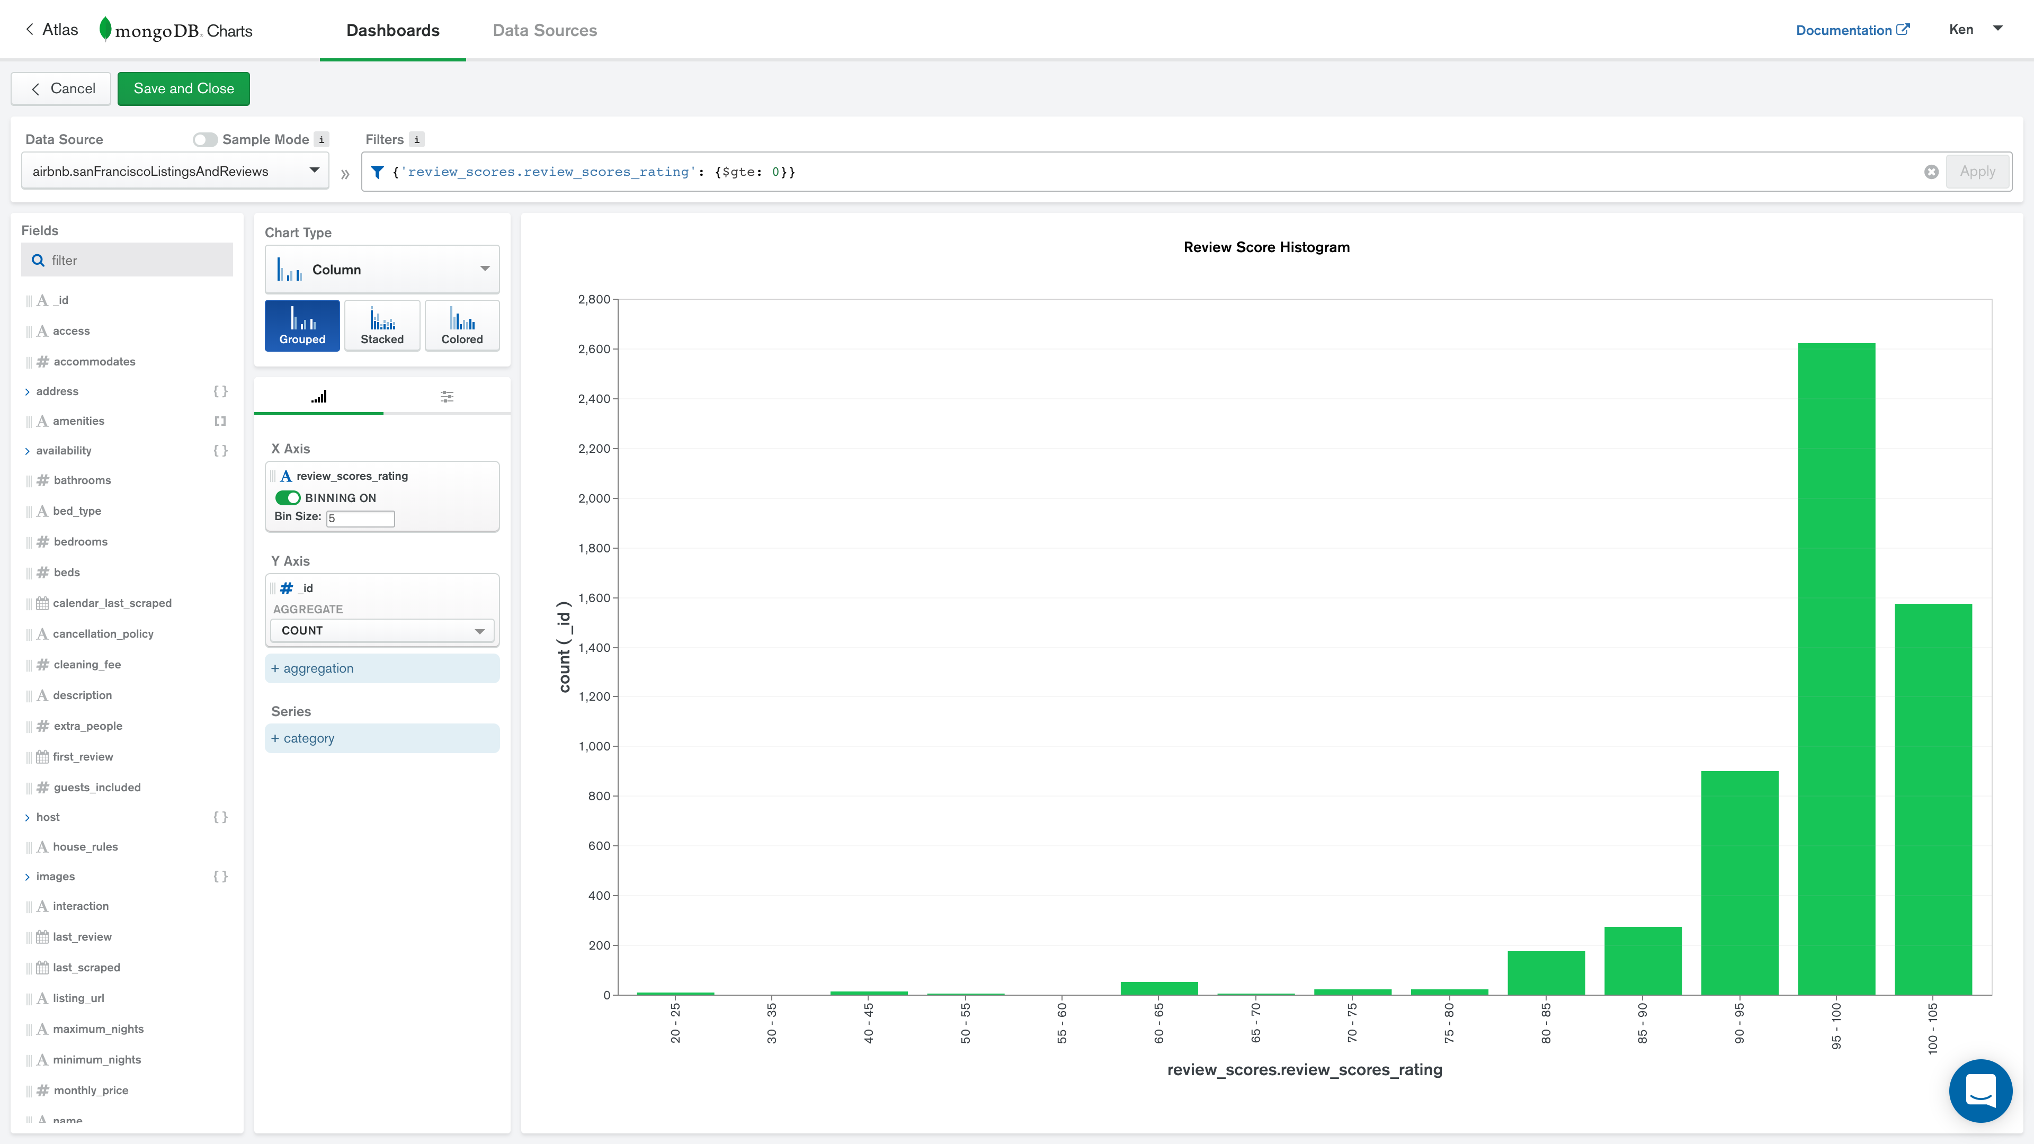
Task: Enable the Sample Mode switch
Action: (206, 140)
